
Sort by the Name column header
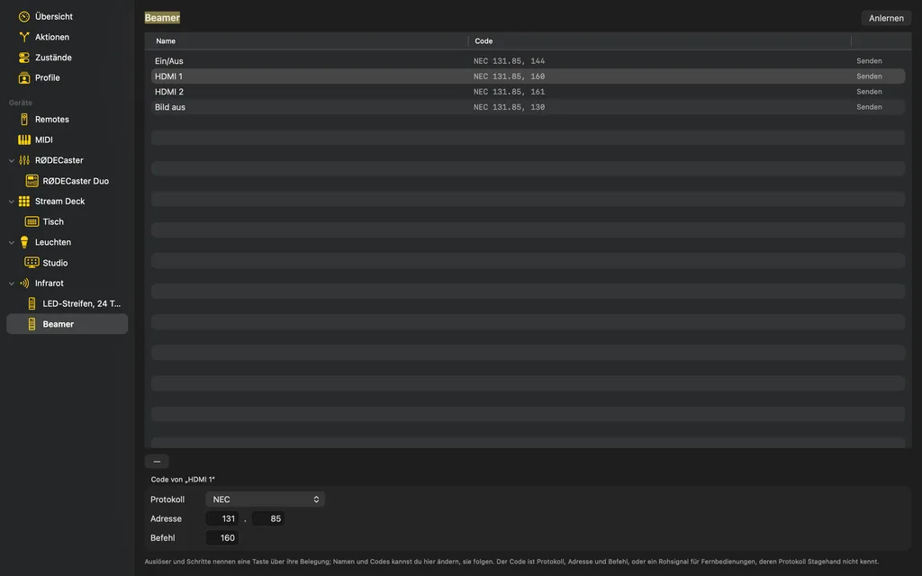pyautogui.click(x=306, y=41)
